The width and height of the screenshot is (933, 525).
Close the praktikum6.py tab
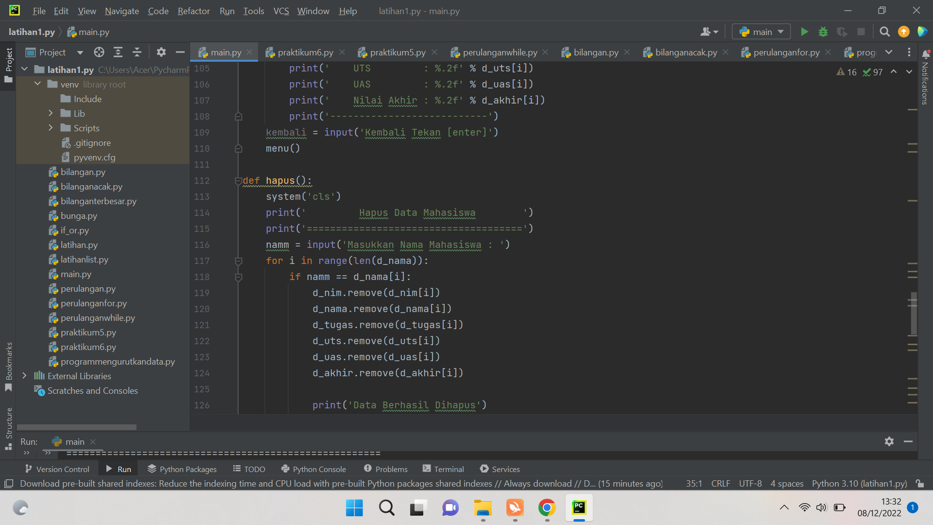(342, 52)
